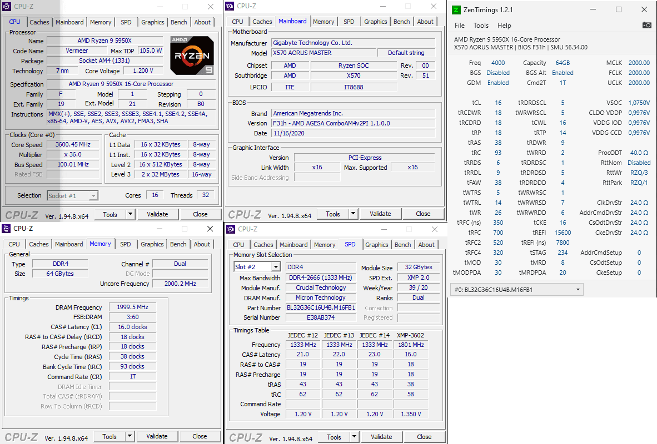Open the ZenTimings Tools menu
The image size is (657, 444).
pyautogui.click(x=481, y=26)
